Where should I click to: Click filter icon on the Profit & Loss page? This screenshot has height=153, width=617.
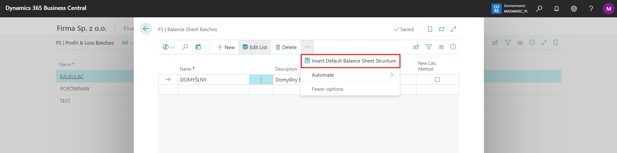pyautogui.click(x=508, y=43)
